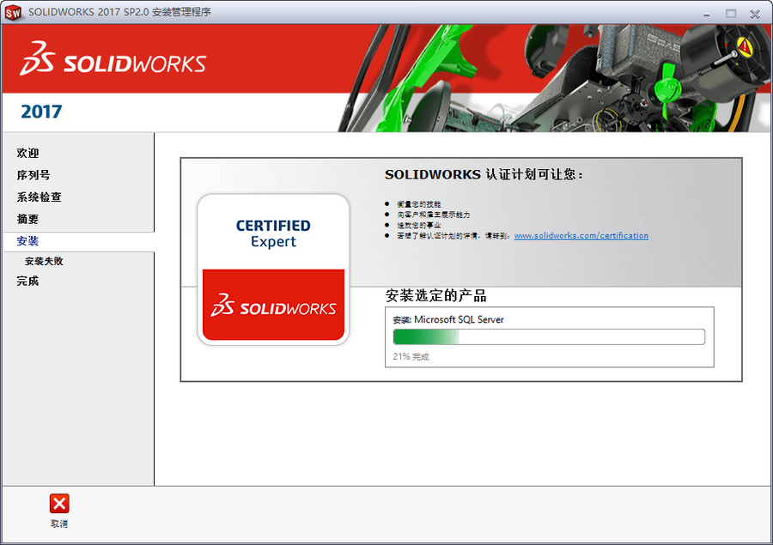773x545 pixels.
Task: Click the white SOLIDWORKS logo in header banner
Action: tap(113, 64)
